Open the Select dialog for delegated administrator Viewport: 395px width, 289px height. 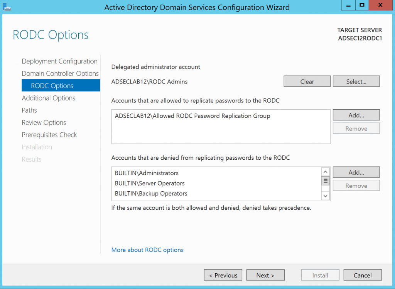pos(356,81)
